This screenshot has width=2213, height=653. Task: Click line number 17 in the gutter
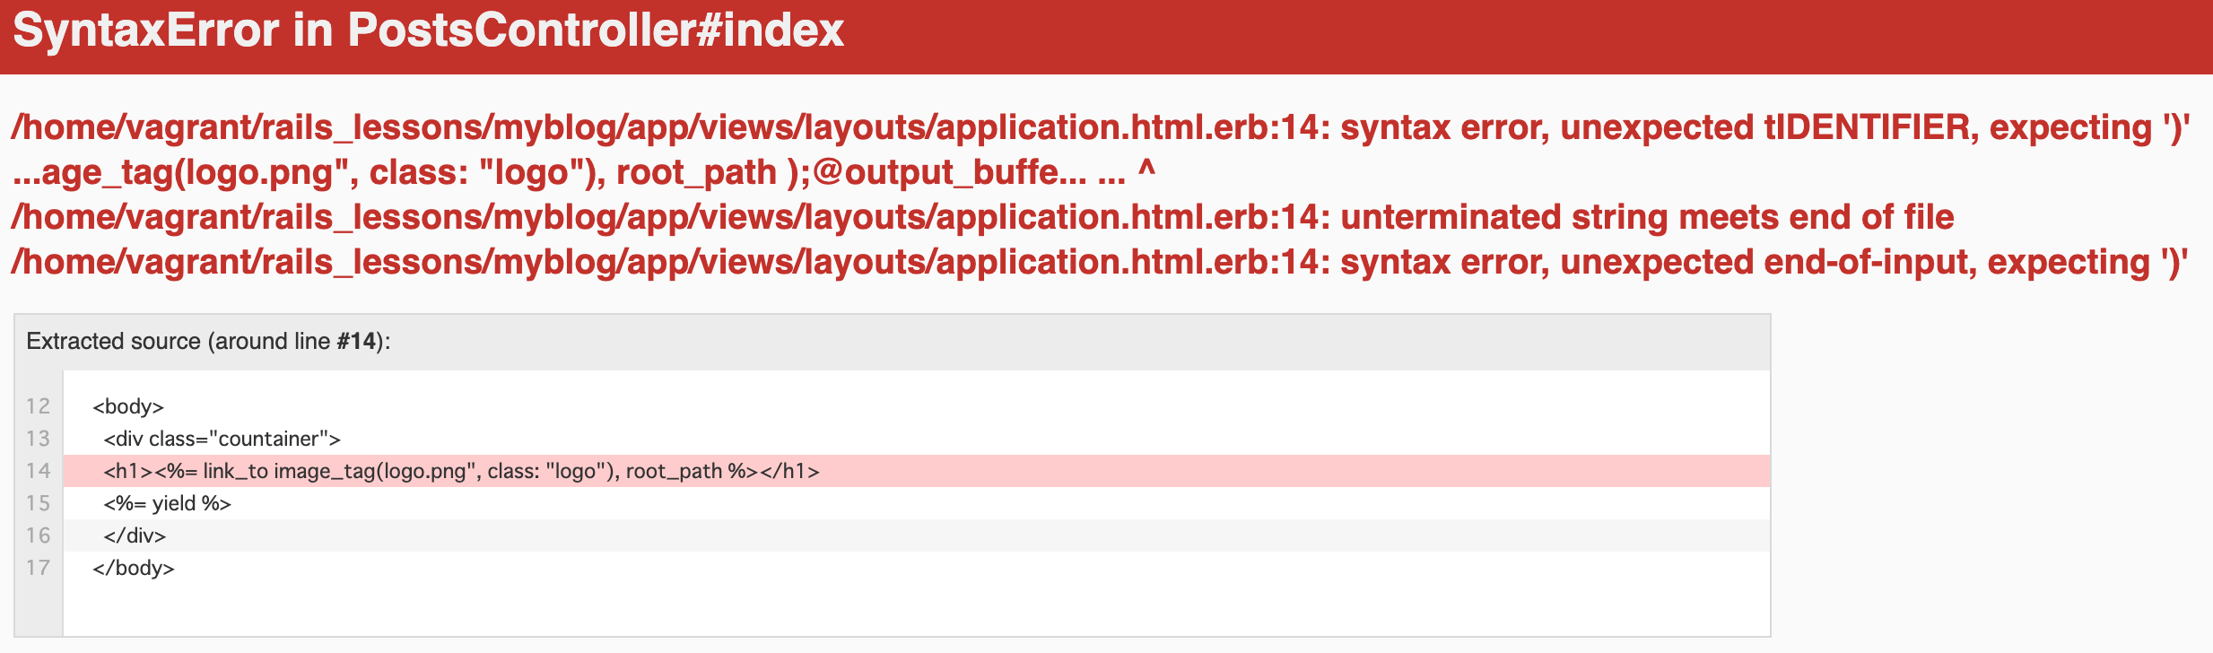click(38, 568)
